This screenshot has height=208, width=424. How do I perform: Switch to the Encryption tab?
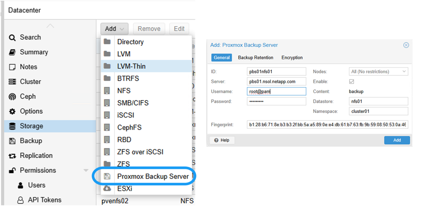click(292, 58)
